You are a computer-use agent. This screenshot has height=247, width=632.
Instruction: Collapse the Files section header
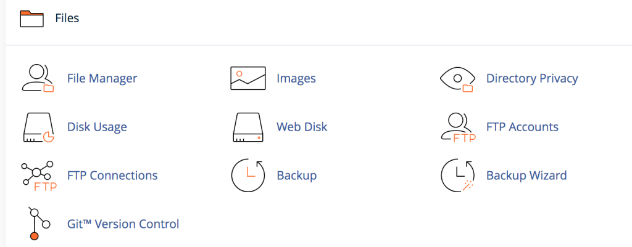click(x=67, y=18)
